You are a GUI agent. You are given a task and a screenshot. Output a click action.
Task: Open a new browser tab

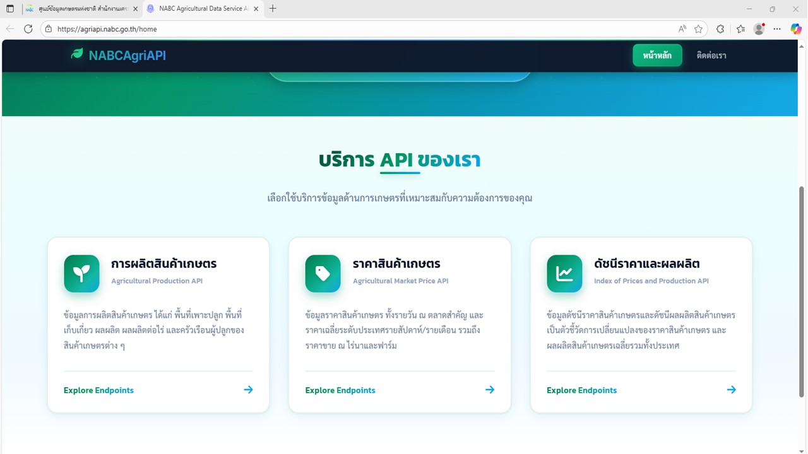click(271, 9)
